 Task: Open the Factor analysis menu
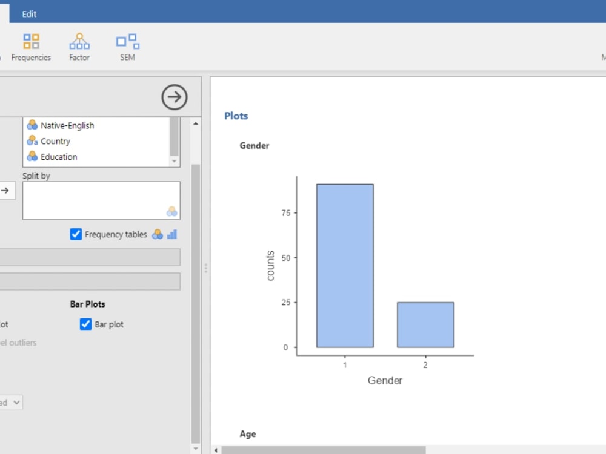pos(79,47)
